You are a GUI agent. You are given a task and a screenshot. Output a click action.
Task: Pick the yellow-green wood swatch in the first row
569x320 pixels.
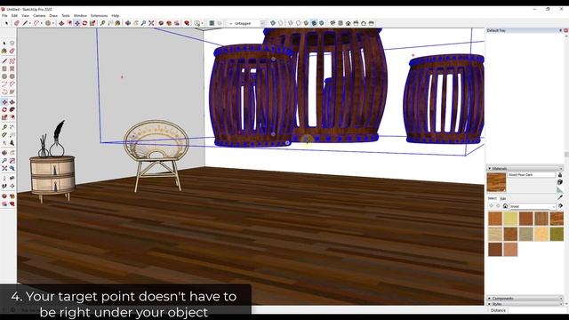pyautogui.click(x=510, y=219)
